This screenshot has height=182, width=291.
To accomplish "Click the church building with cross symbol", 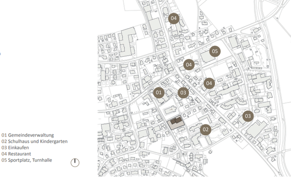I will pyautogui.click(x=170, y=110).
